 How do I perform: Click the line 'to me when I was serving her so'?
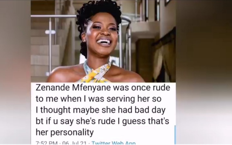[98, 99]
